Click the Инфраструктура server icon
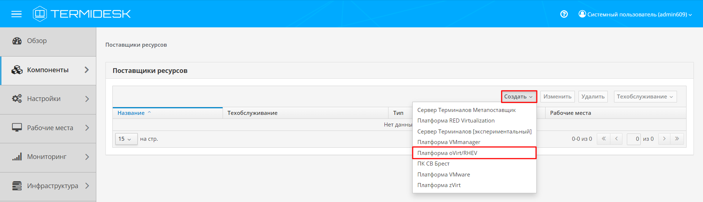Screen dimensions: 703x202 click(x=17, y=186)
